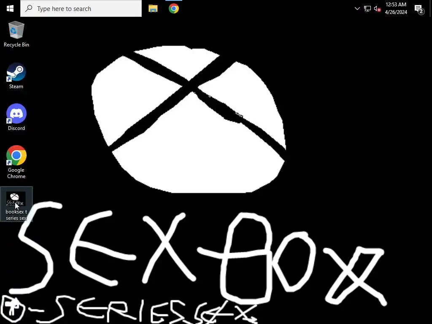Open the network status tray icon

(367, 8)
